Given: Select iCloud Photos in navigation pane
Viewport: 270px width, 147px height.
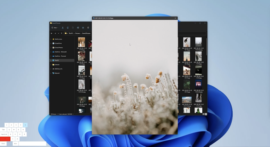Looking at the screenshot, I should point(58,48).
